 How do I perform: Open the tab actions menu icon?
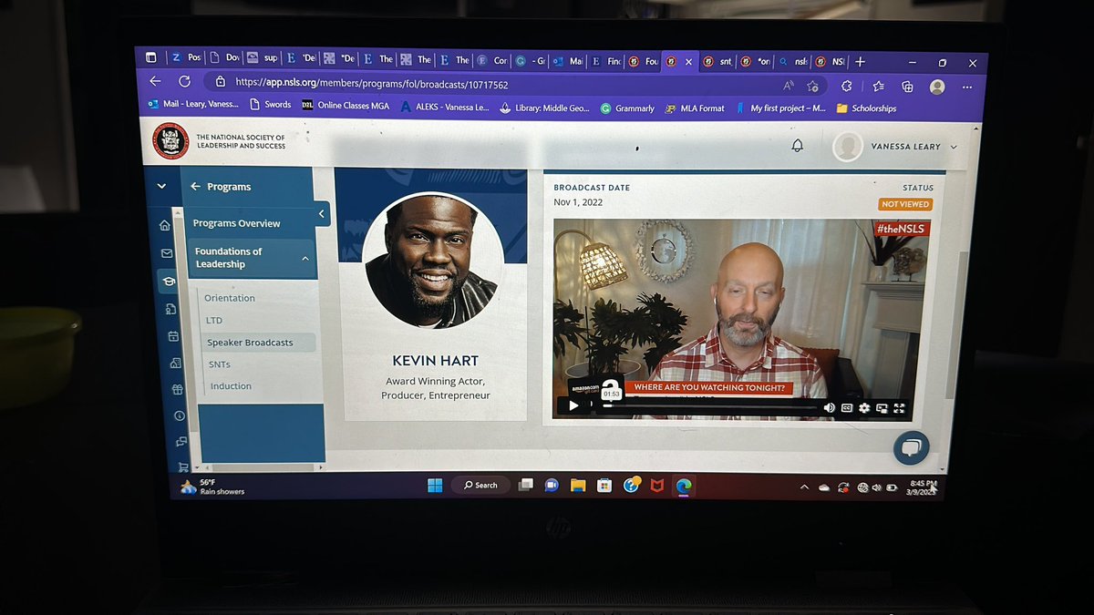tap(150, 56)
